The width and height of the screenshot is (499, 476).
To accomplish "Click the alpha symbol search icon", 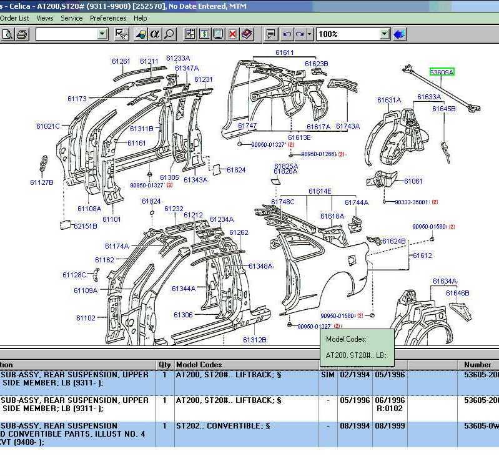I will 155,34.
